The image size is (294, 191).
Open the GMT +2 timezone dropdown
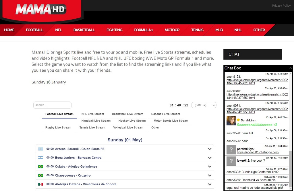[x=204, y=105]
